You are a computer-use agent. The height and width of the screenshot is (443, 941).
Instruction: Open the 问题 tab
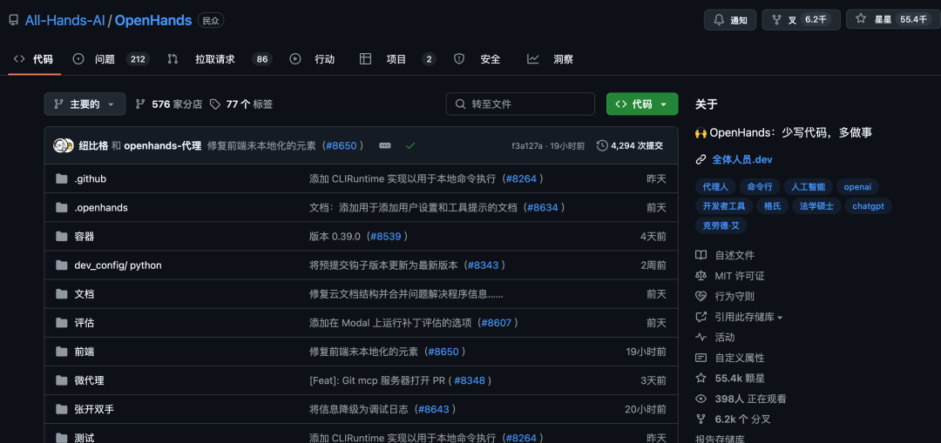pos(111,58)
